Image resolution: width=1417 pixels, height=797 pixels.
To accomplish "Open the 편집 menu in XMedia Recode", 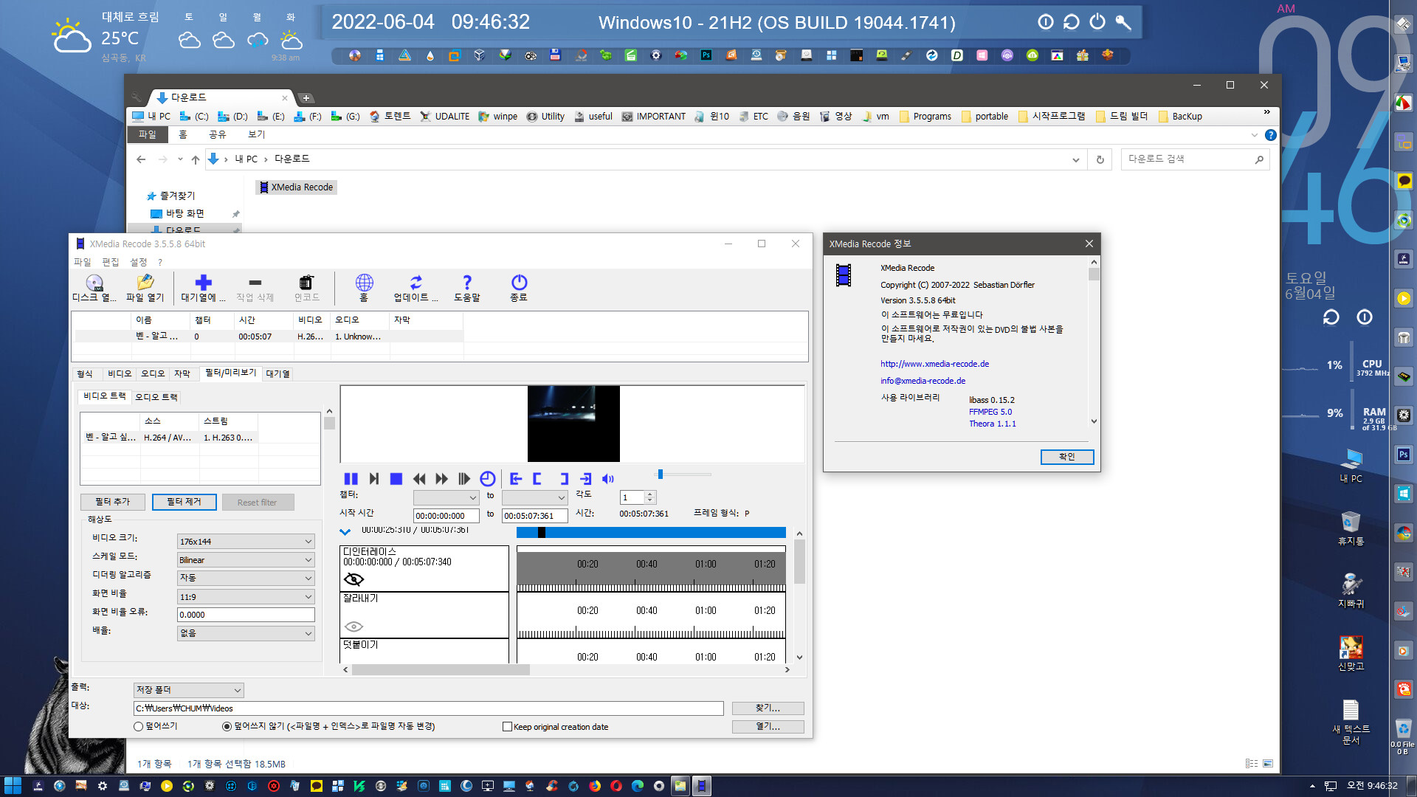I will coord(110,262).
